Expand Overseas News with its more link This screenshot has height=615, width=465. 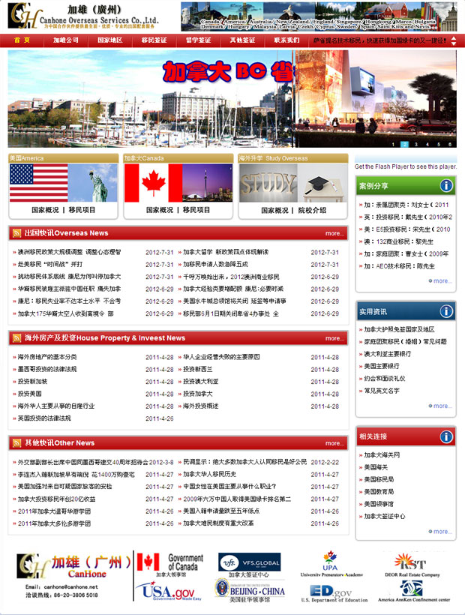[x=334, y=234]
